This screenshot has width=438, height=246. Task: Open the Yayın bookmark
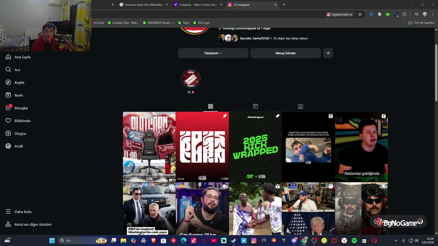pyautogui.click(x=184, y=23)
